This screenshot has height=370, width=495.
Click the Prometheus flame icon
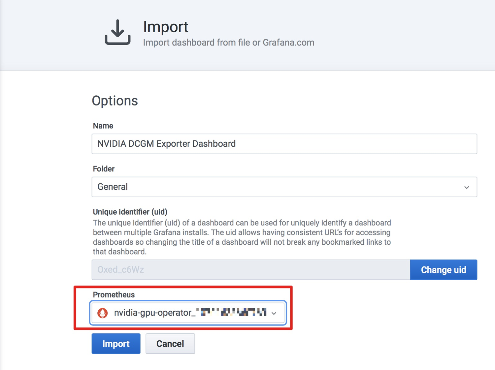103,313
